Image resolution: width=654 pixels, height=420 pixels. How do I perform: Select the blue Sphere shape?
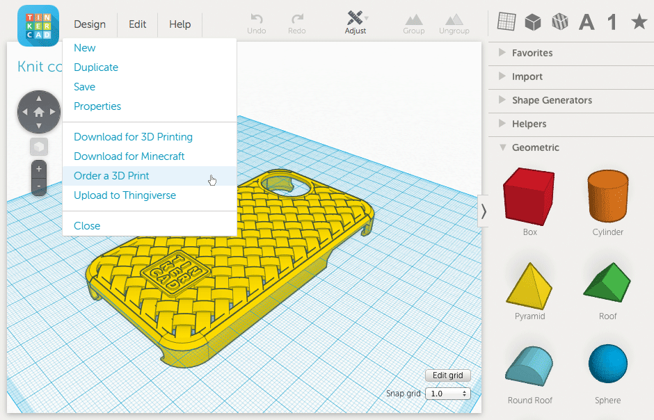(607, 363)
